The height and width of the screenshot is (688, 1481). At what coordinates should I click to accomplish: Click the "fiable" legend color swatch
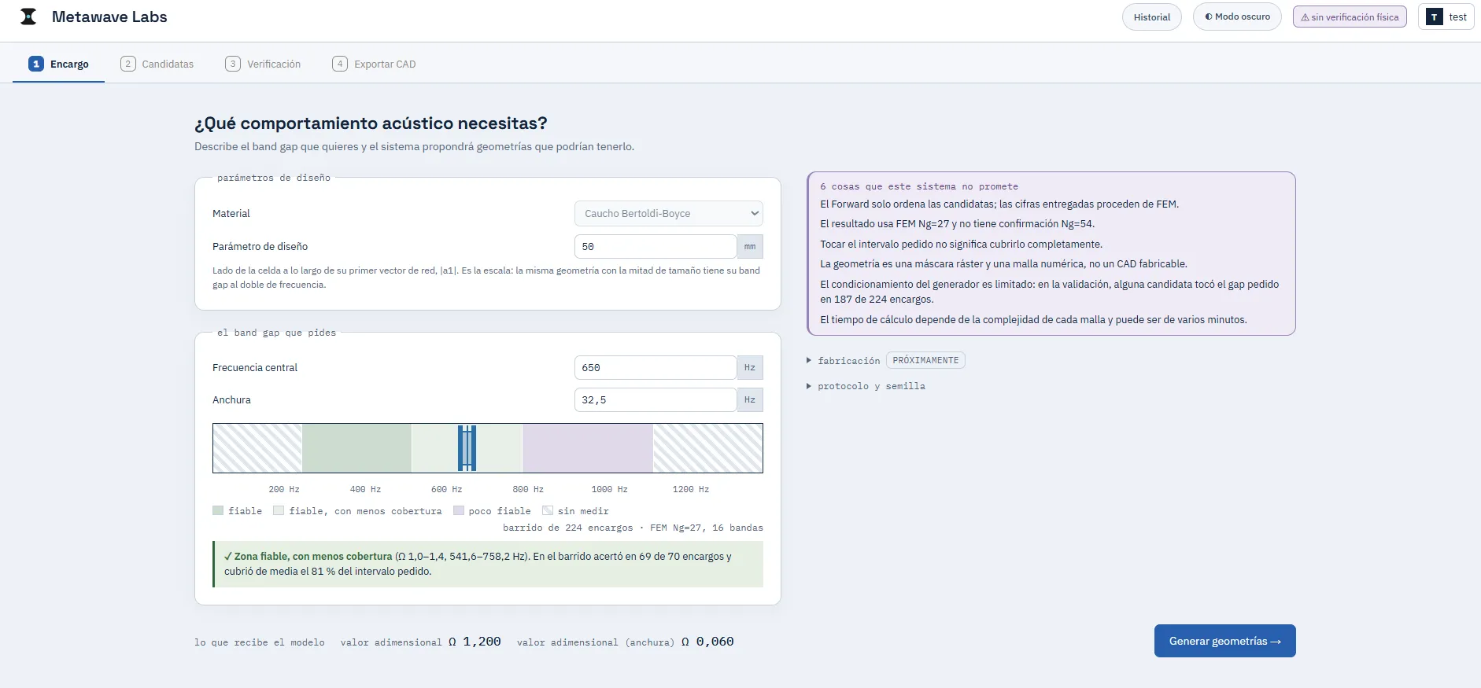pyautogui.click(x=218, y=510)
